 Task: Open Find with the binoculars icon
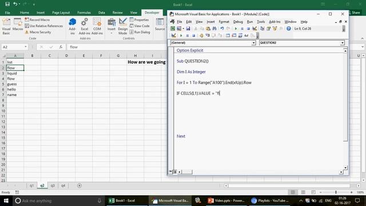pyautogui.click(x=214, y=29)
